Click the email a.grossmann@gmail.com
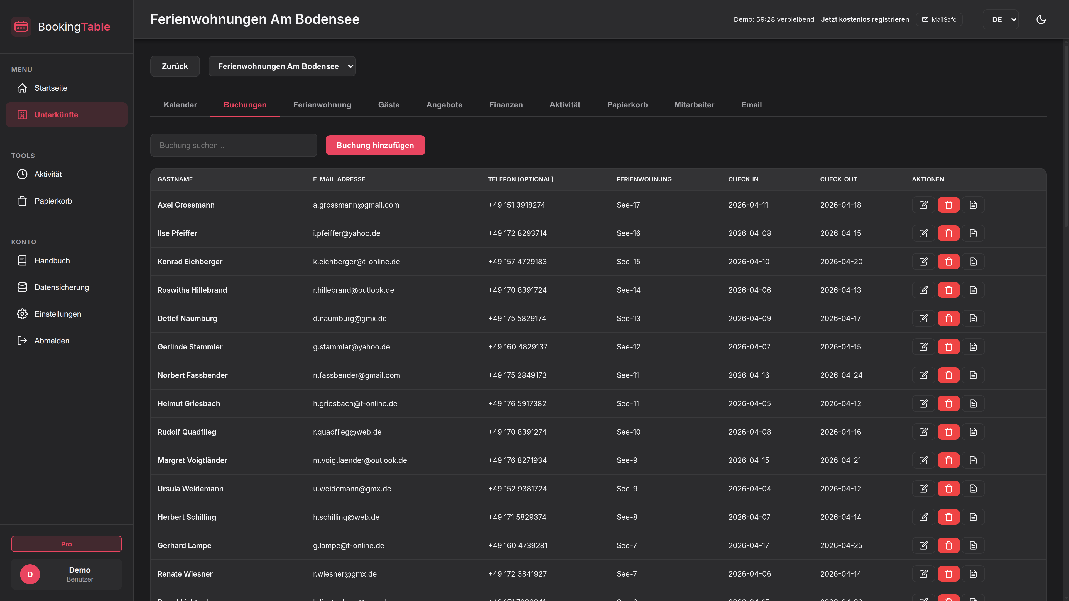 pyautogui.click(x=356, y=205)
